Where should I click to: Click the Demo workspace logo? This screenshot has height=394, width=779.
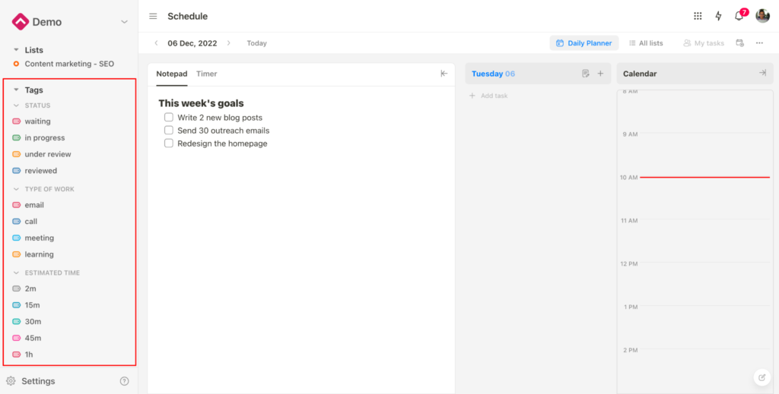[21, 22]
